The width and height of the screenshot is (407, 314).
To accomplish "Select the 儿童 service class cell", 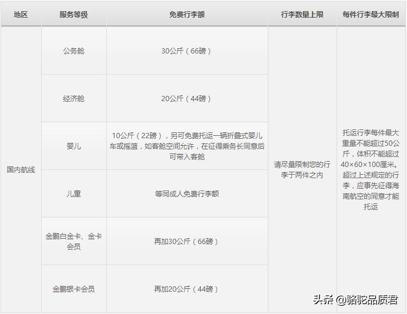I will click(x=74, y=193).
